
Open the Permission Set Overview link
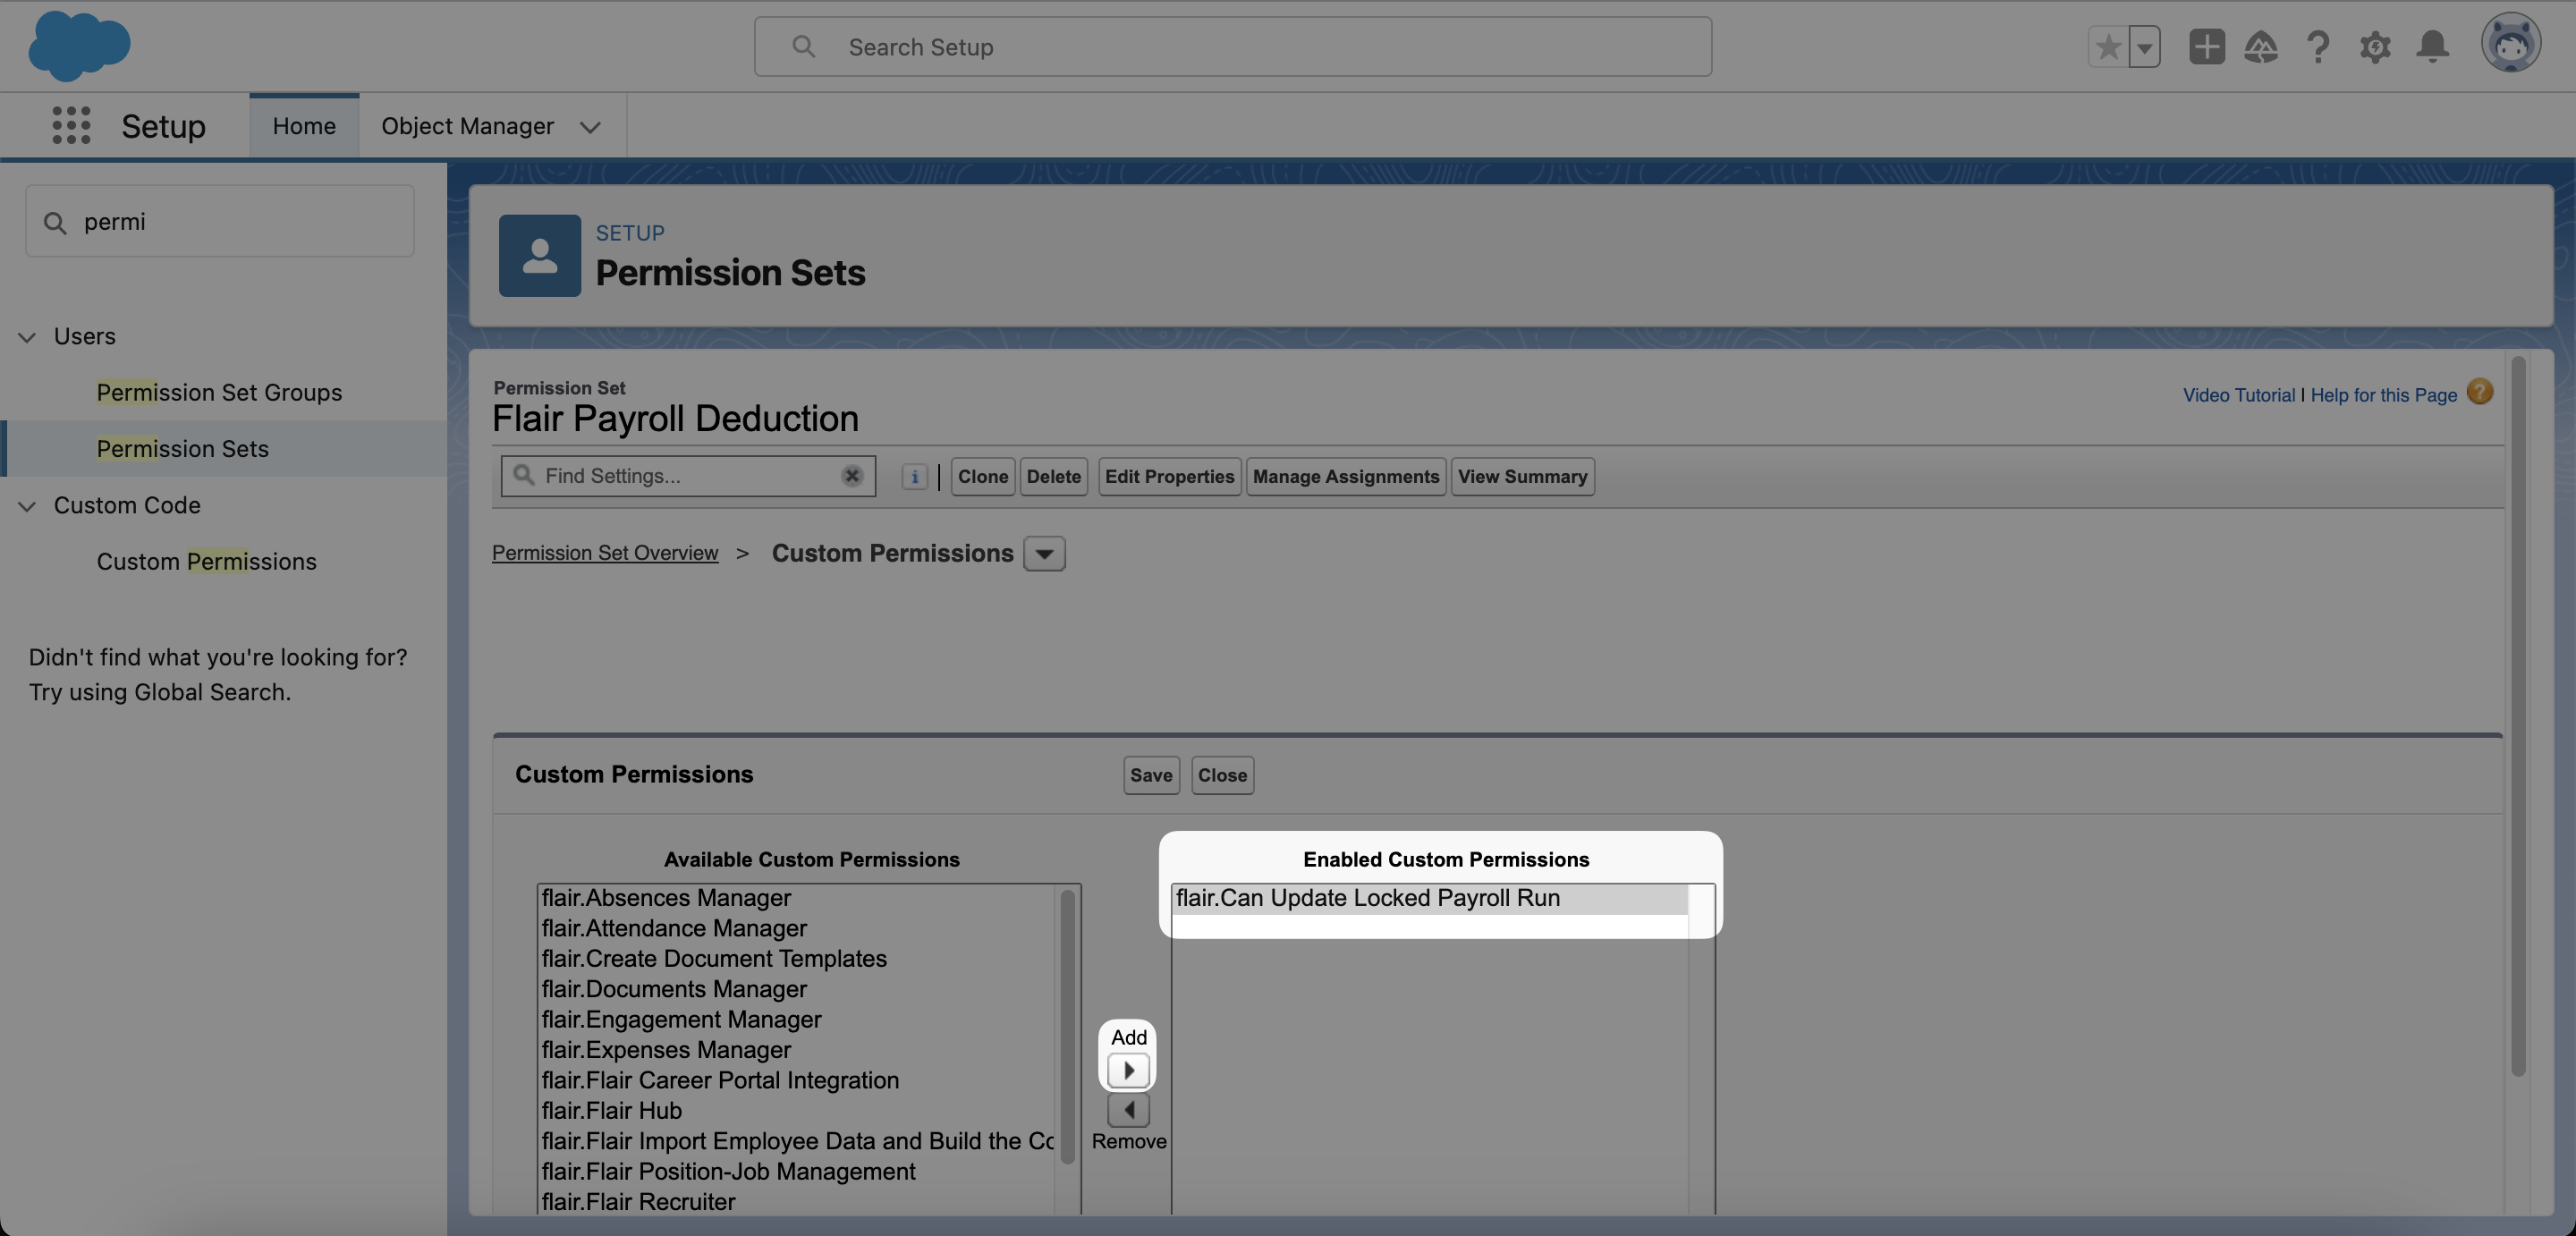[605, 553]
